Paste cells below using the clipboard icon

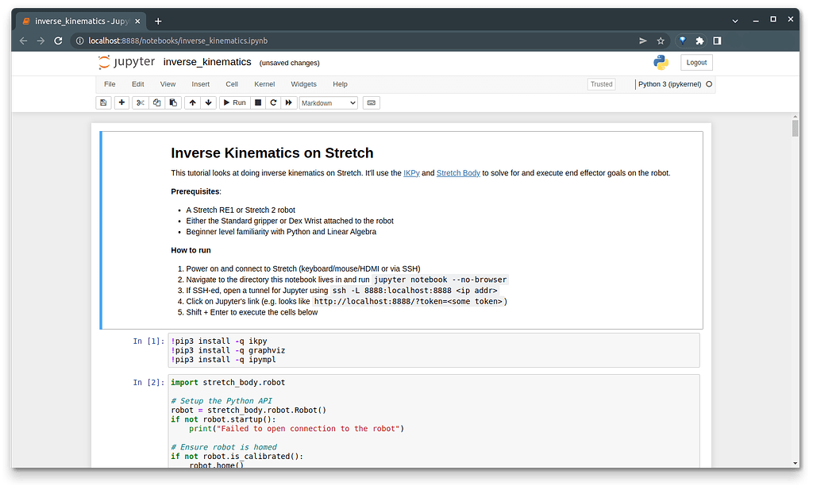click(173, 102)
